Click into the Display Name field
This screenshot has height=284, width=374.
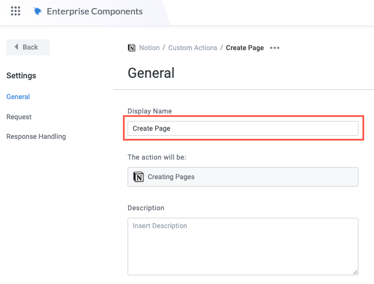click(x=243, y=128)
